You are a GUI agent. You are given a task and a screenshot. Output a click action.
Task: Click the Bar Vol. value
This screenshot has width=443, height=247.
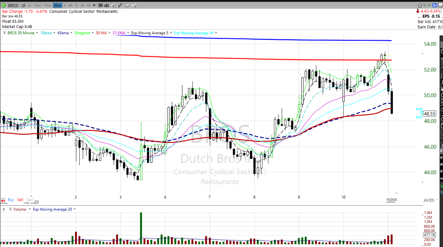coord(430,22)
